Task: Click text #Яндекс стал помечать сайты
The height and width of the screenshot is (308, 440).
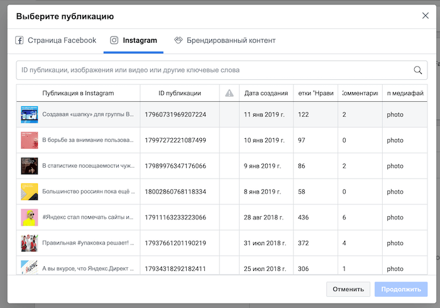Action: coord(88,217)
